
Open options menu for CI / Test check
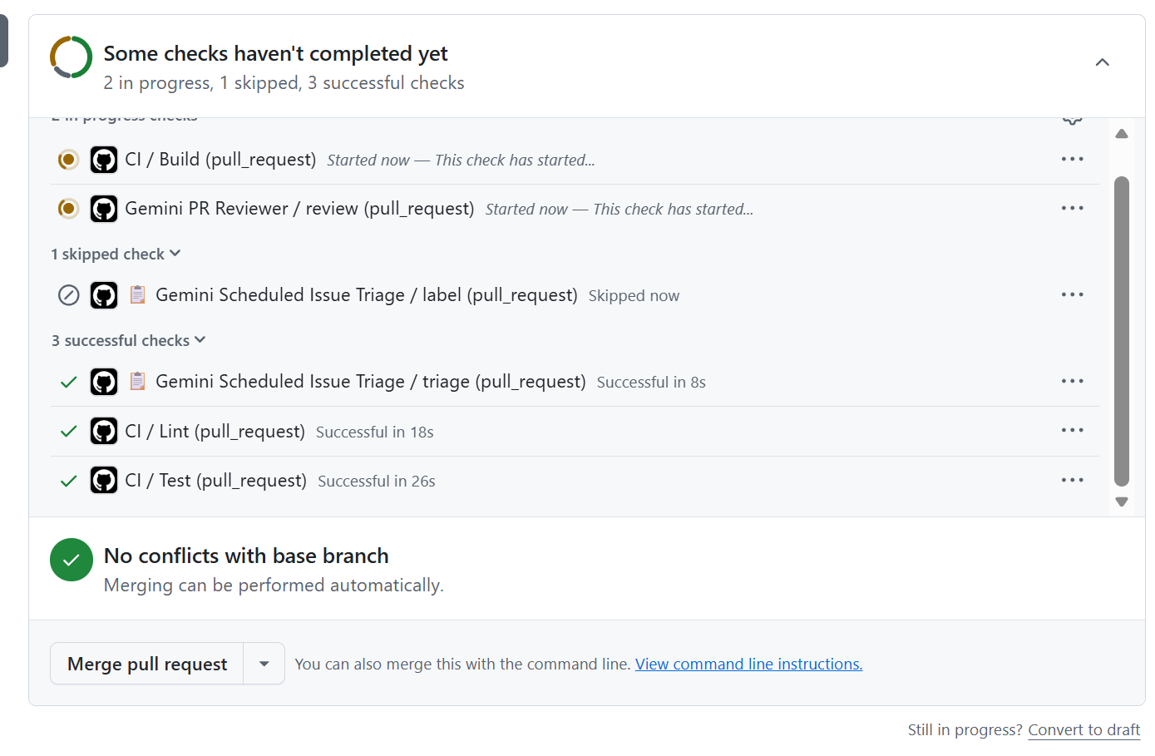1072,480
